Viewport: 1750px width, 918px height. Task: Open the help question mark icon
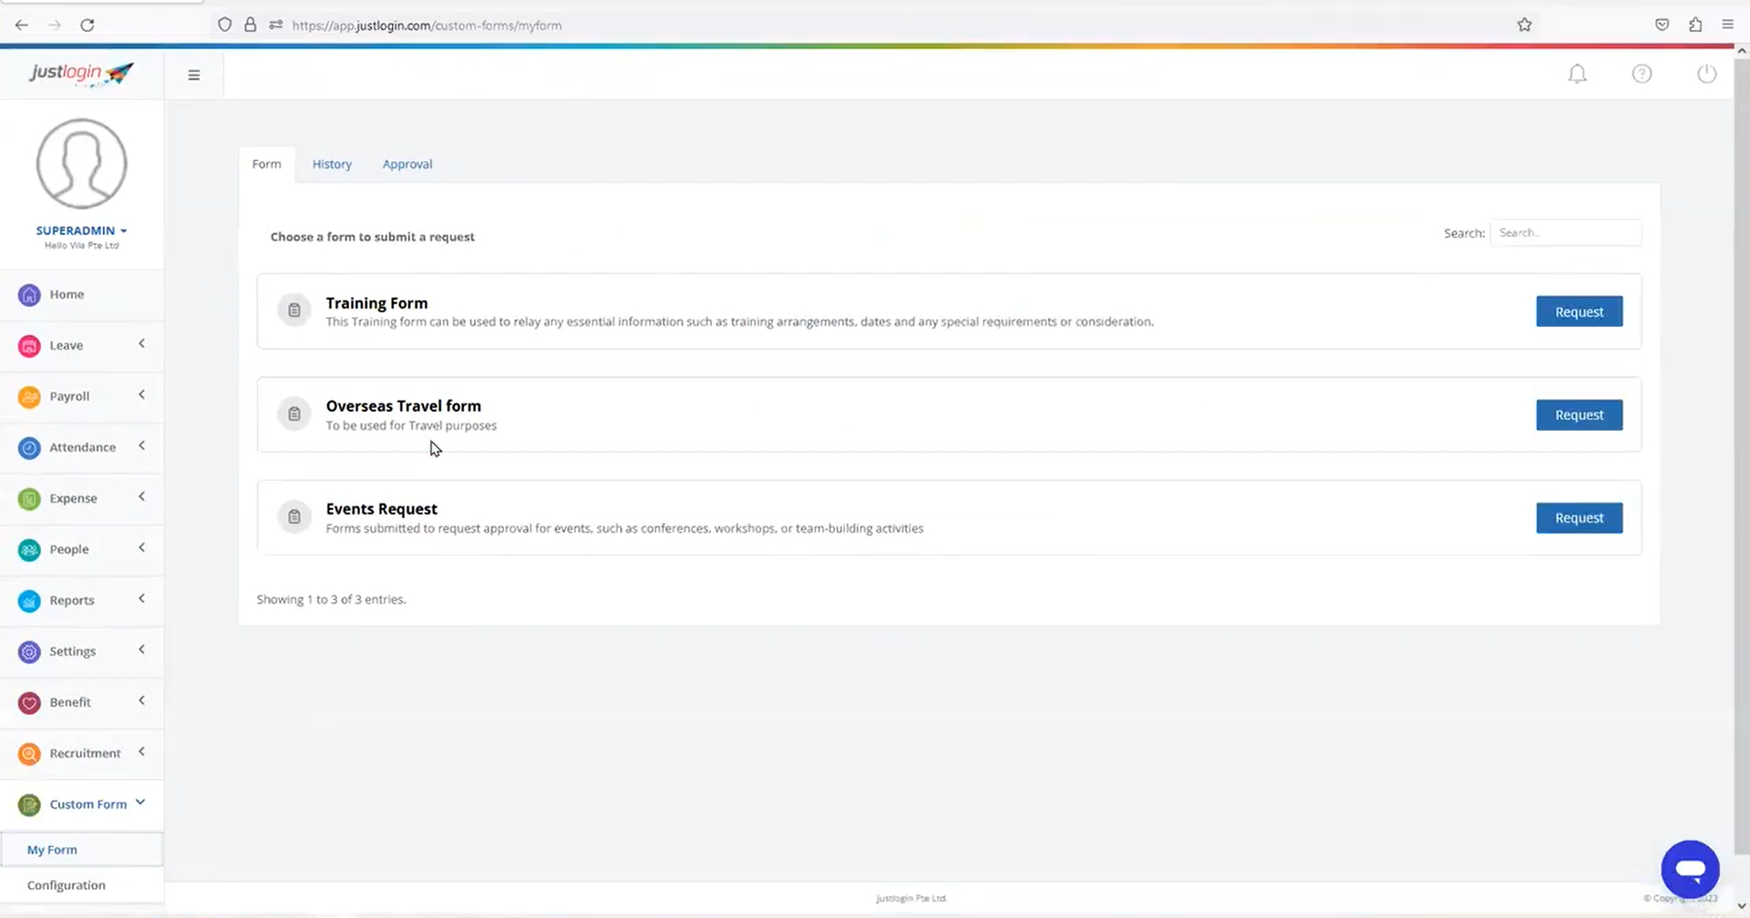(x=1642, y=74)
